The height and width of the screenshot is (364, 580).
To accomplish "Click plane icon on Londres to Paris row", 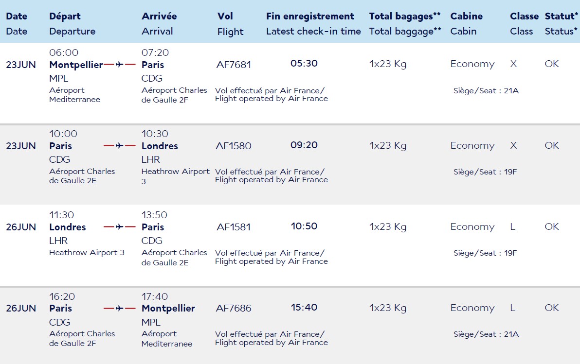I will [x=120, y=226].
